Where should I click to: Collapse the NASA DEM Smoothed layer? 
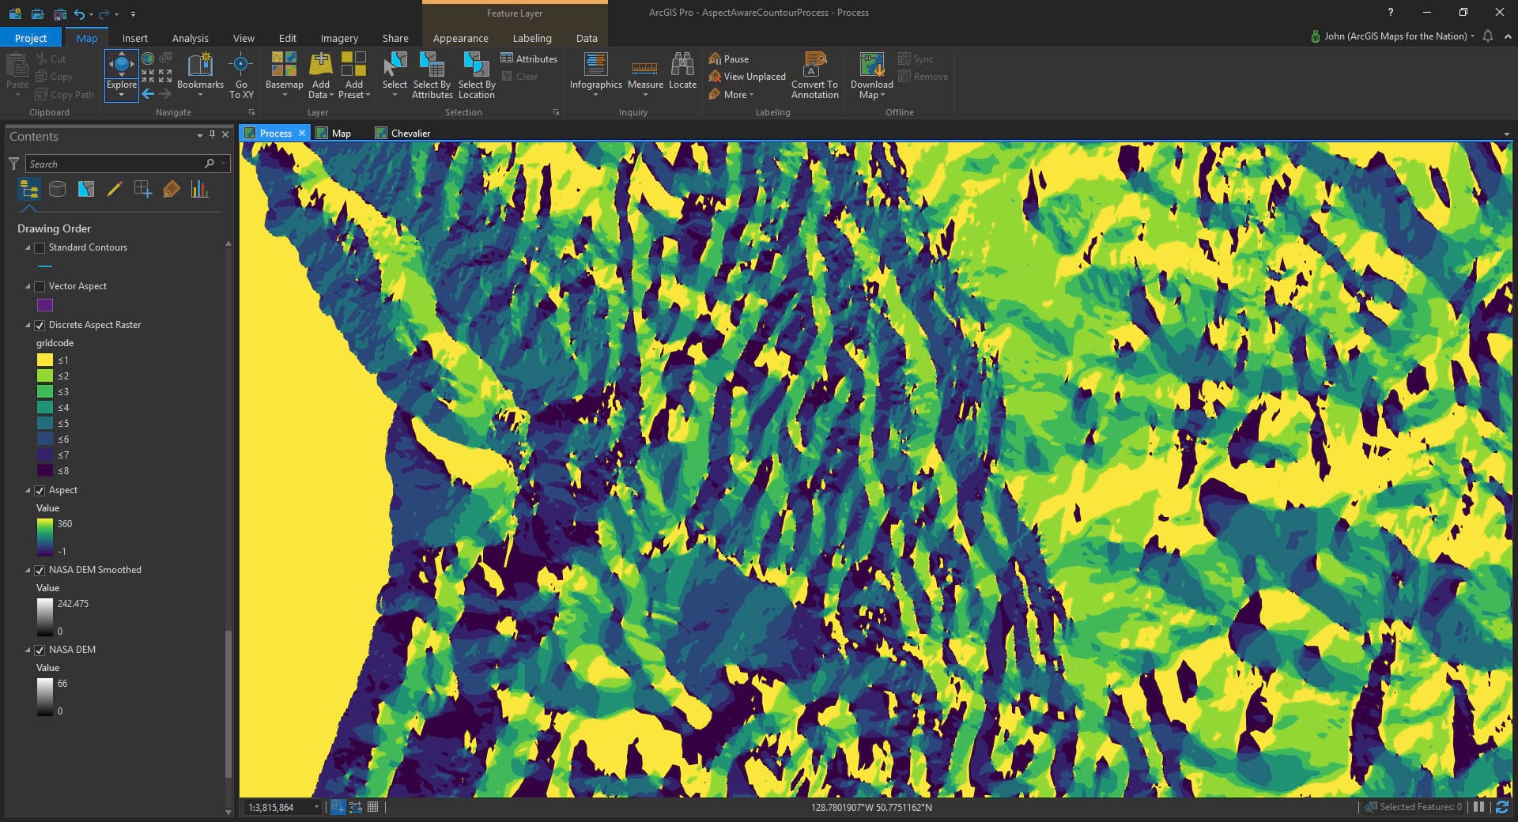pyautogui.click(x=28, y=571)
